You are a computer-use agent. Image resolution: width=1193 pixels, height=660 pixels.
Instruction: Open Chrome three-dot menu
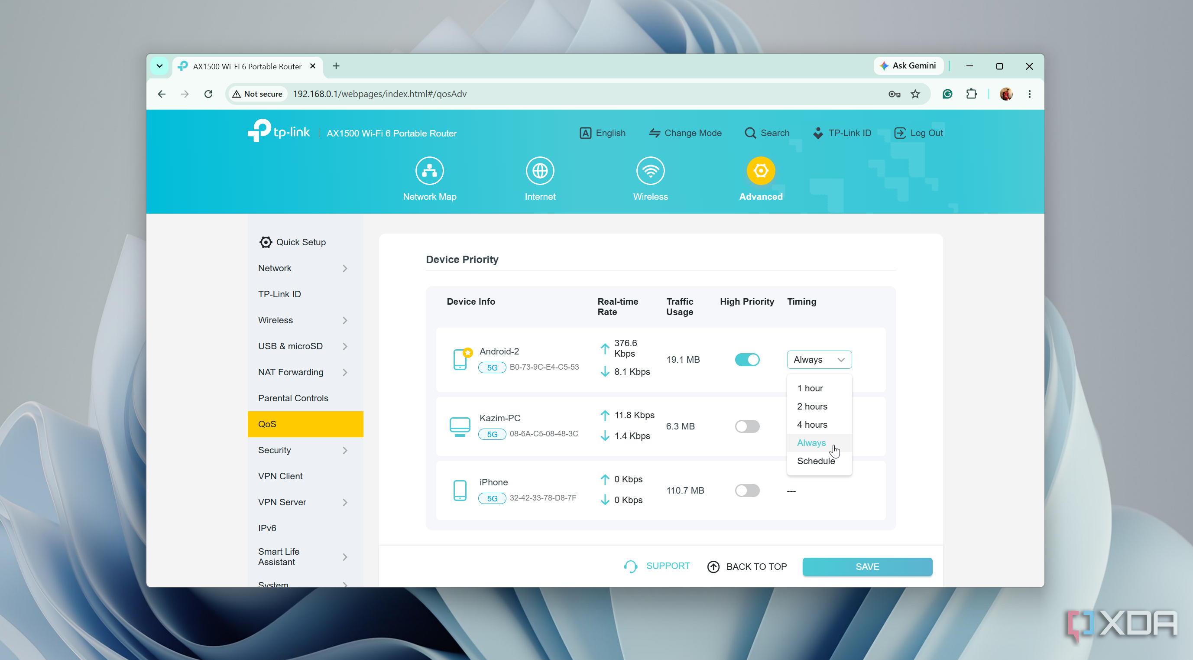click(x=1029, y=94)
